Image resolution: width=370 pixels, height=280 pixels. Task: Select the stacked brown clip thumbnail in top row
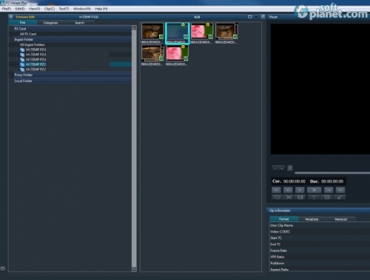pos(226,31)
